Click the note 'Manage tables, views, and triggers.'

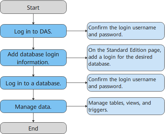pos(126,106)
